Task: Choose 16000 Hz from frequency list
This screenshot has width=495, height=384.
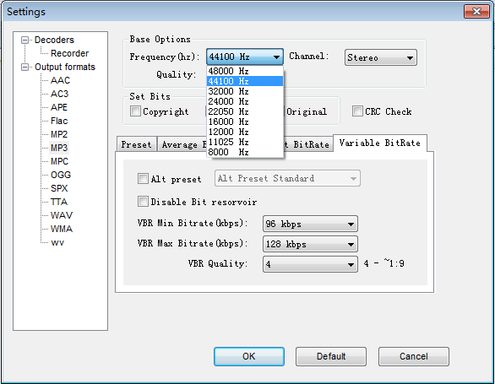Action: point(245,122)
